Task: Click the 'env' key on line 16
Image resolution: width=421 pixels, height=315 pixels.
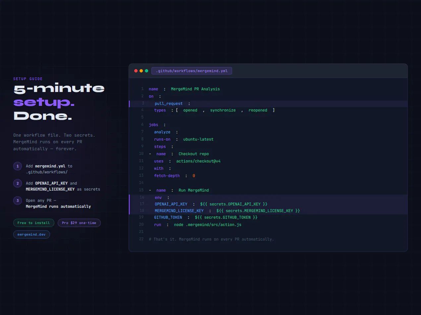Action: tap(158, 198)
